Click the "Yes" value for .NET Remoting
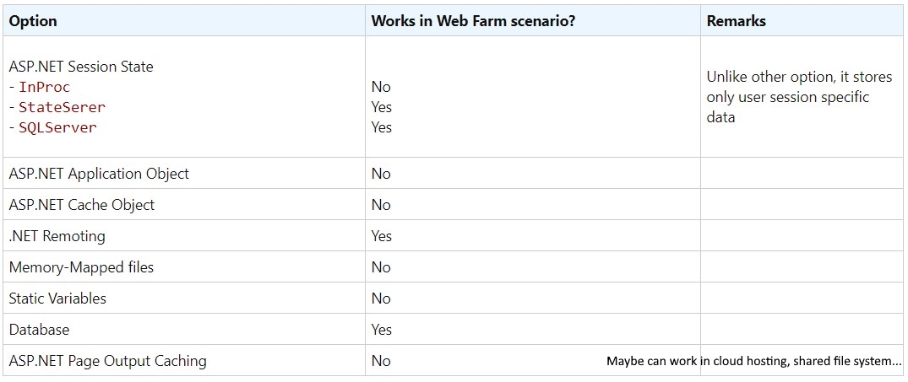 click(382, 236)
